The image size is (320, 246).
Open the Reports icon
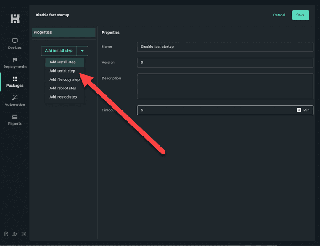pos(15,116)
